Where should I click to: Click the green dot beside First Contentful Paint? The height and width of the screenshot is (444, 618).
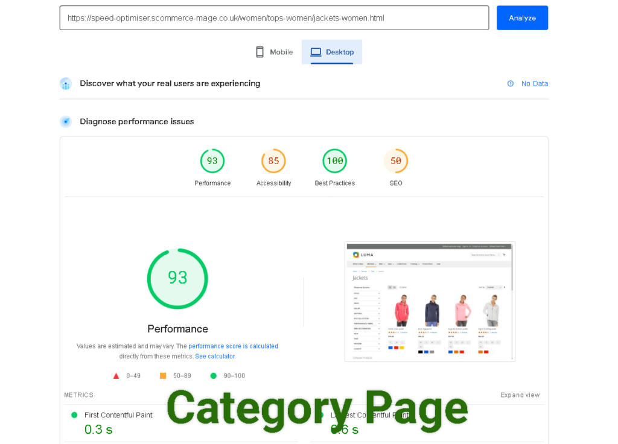(74, 414)
